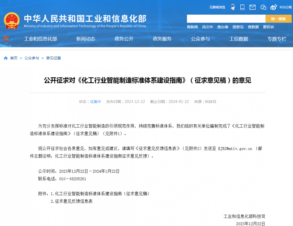This screenshot has width=293, height=226.
Task: Open attachment 2 征求意见反馈信息表
Action: pos(74,201)
